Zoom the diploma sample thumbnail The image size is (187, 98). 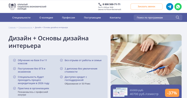[x=120, y=92]
